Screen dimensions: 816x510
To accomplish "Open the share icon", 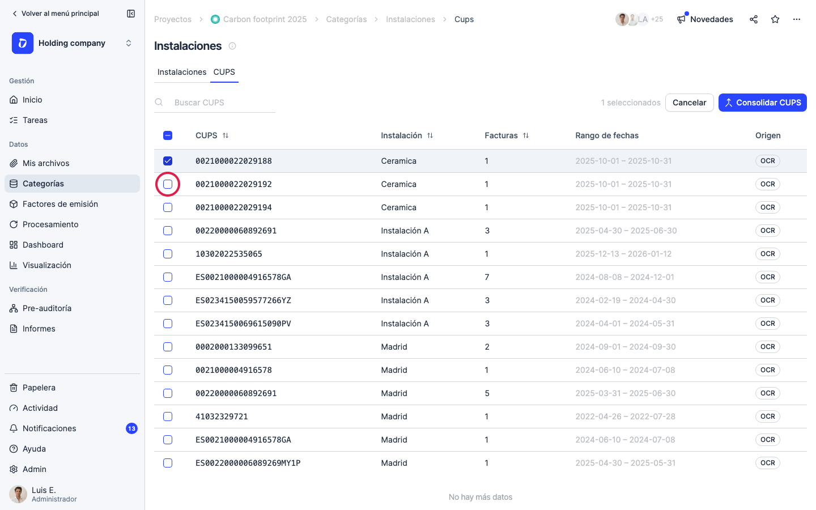I will [x=754, y=19].
